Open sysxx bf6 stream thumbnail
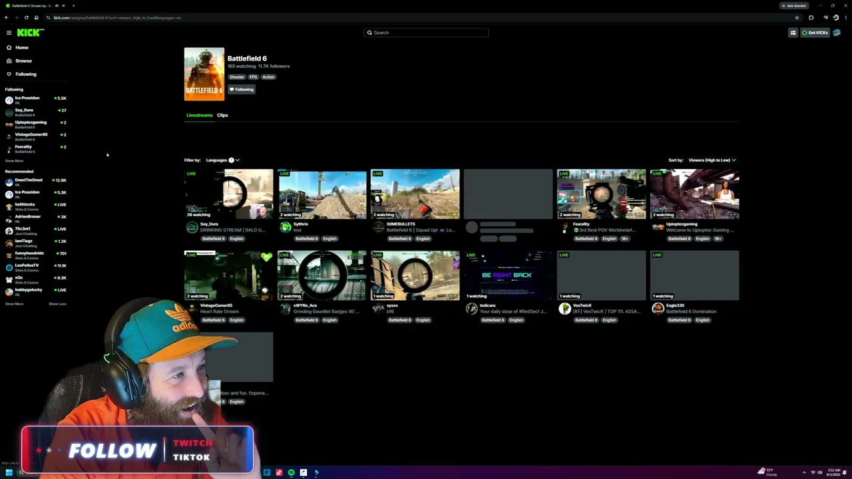852x479 pixels. pyautogui.click(x=415, y=275)
